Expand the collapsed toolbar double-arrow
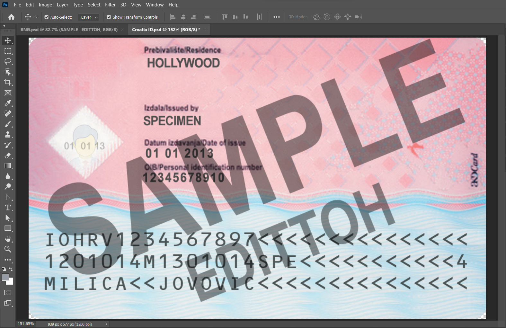506x328 pixels. [x=4, y=26]
